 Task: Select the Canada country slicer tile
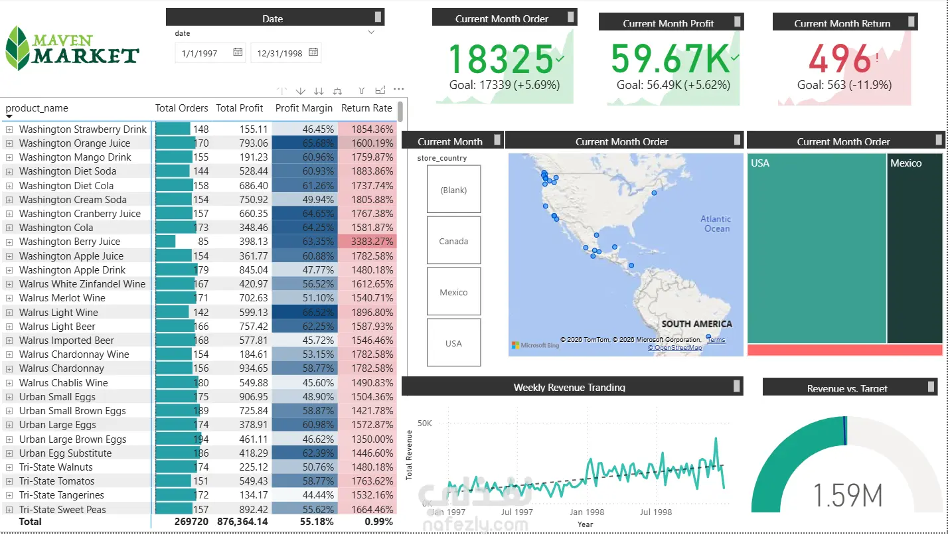click(x=453, y=241)
